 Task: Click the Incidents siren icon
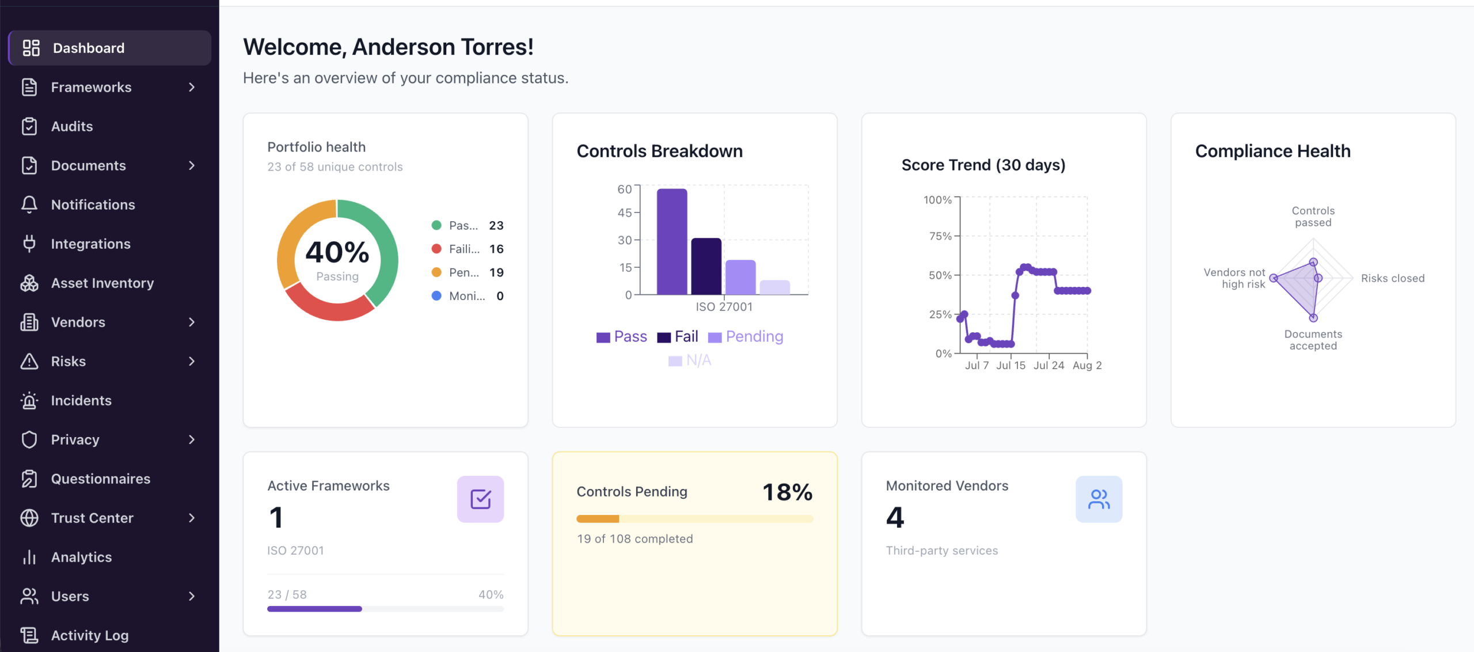click(29, 400)
